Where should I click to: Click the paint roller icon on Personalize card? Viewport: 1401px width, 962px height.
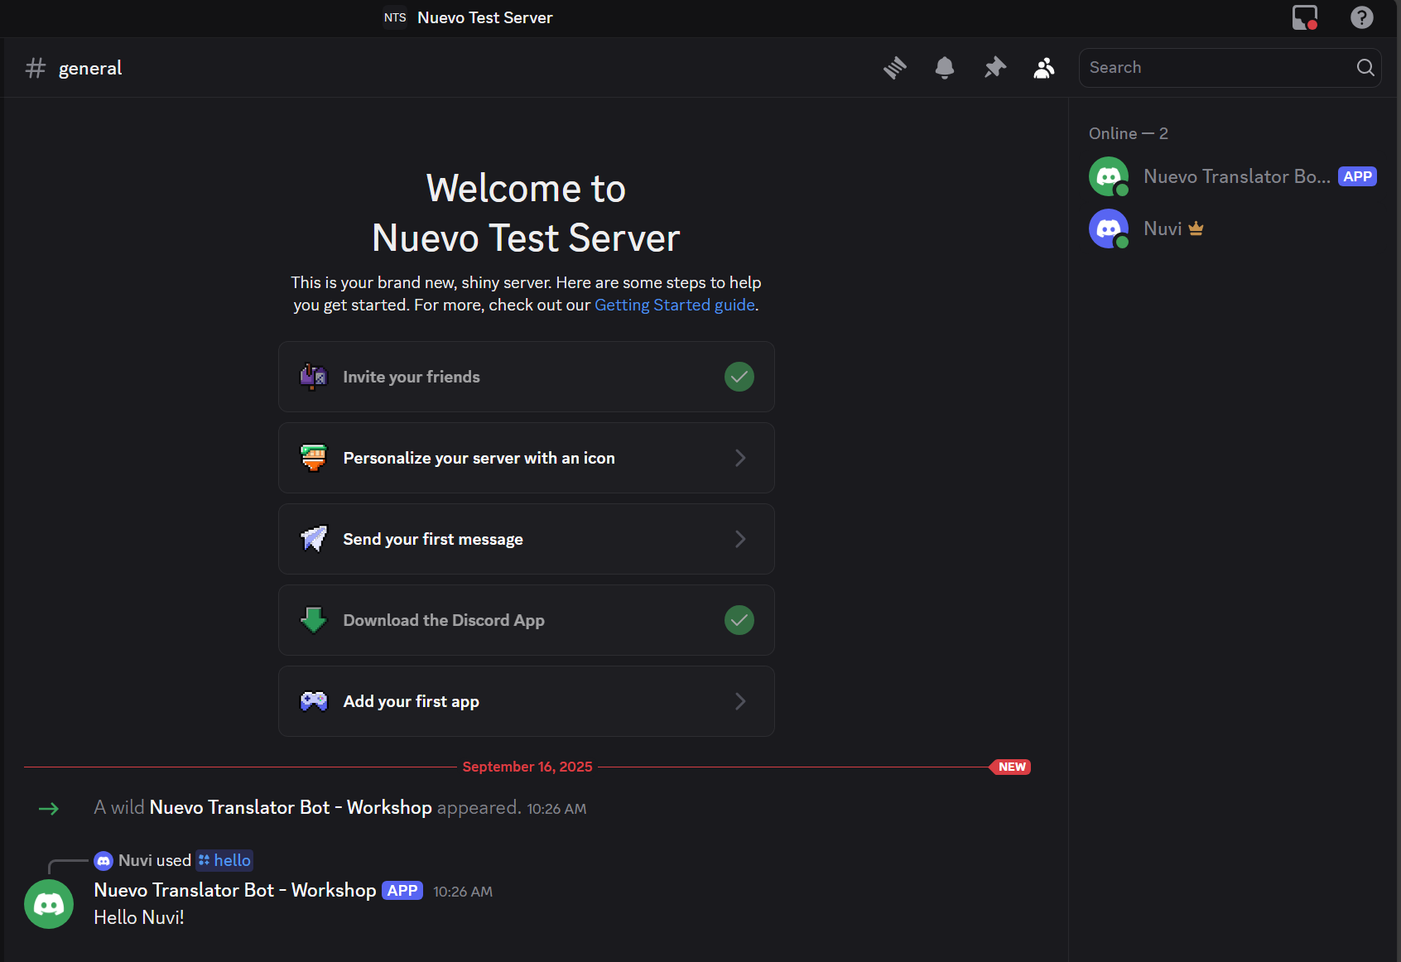pos(314,458)
